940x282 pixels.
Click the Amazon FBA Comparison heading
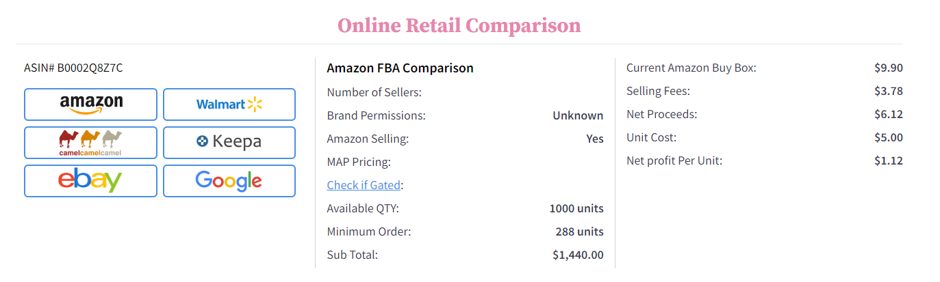click(x=400, y=68)
